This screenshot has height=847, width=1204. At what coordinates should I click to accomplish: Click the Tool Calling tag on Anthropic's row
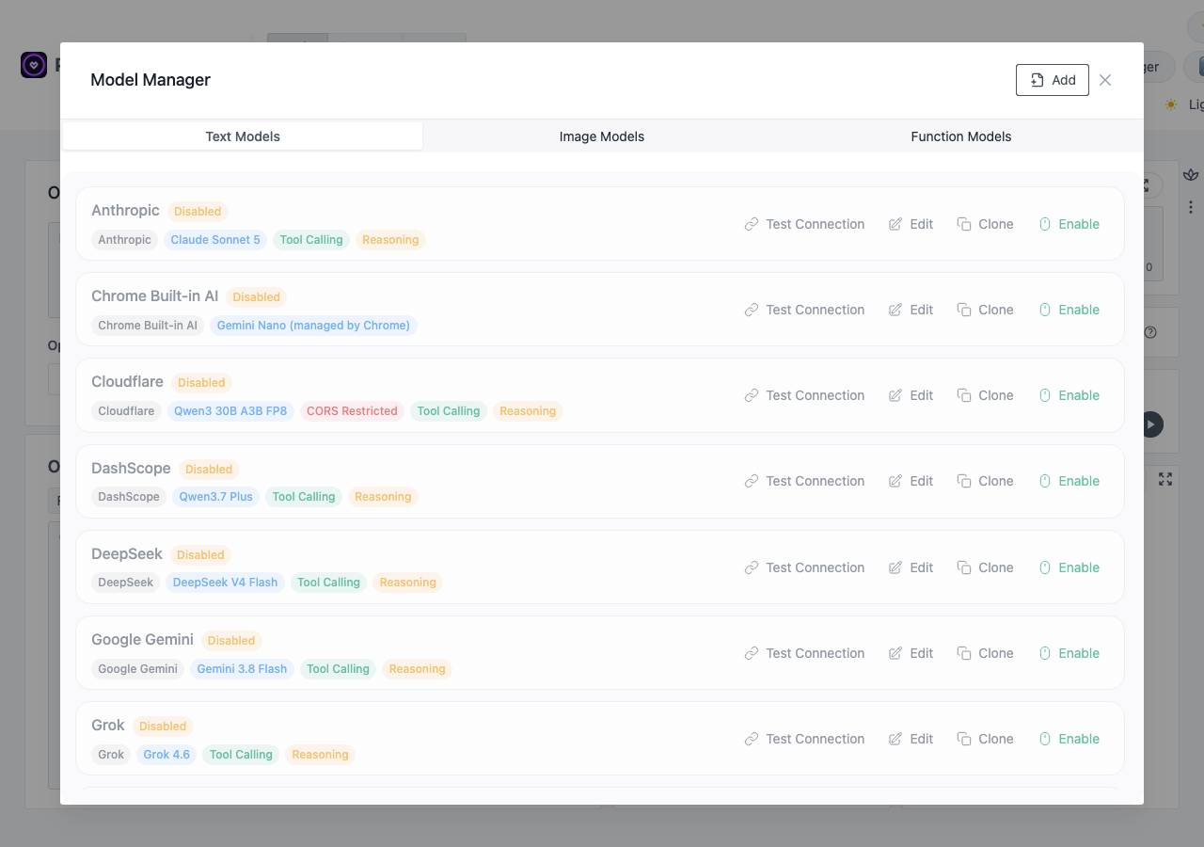point(311,240)
